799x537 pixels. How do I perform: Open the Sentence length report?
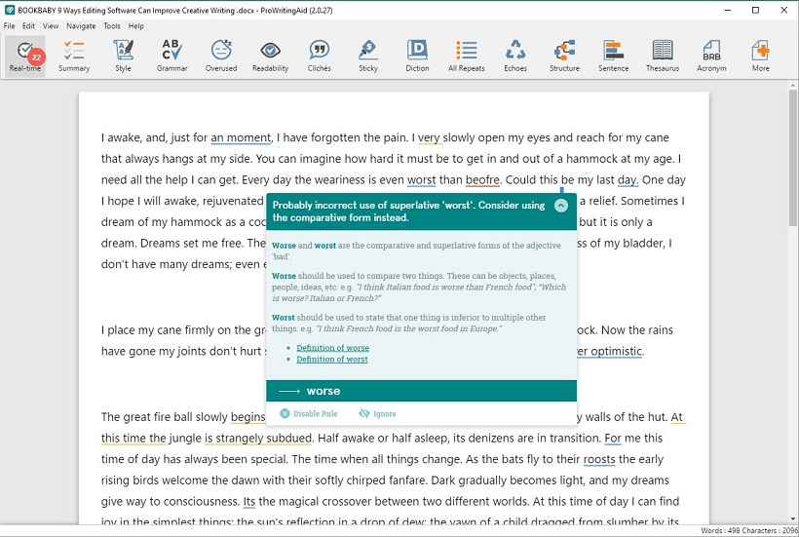pos(614,57)
